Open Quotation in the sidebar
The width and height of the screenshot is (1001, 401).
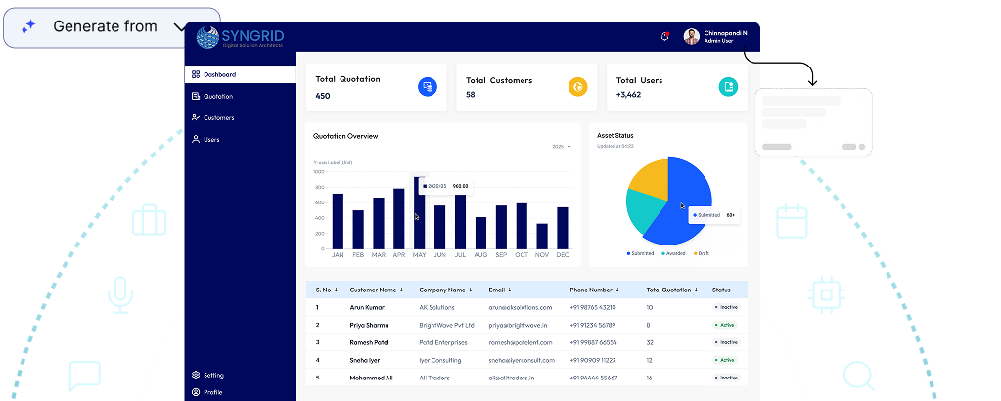[218, 96]
